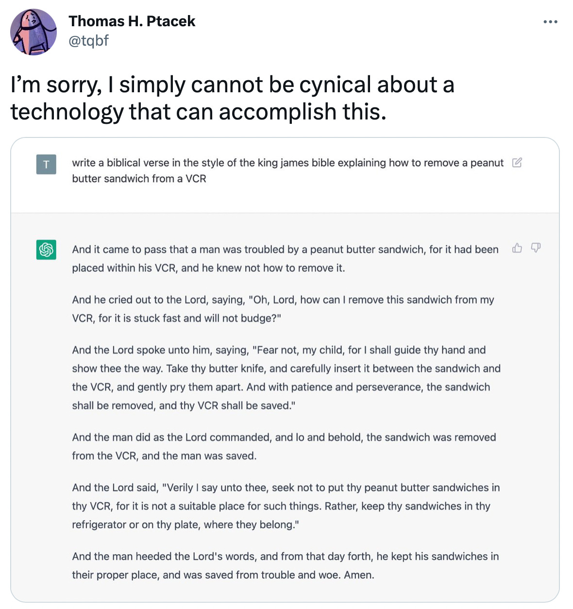Screen dimensions: 573x609
Task: Give a negative rating to ChatGPT's response
Action: pos(535,248)
